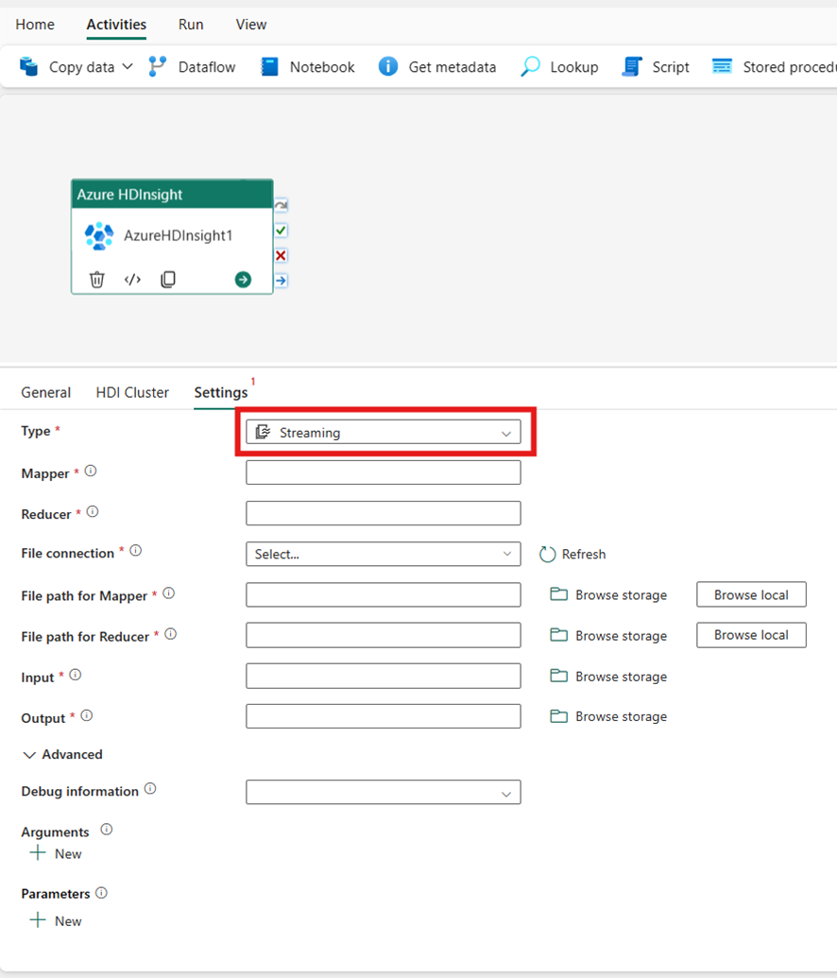Show the Mapper info tooltip icon
The height and width of the screenshot is (978, 837).
(x=91, y=471)
